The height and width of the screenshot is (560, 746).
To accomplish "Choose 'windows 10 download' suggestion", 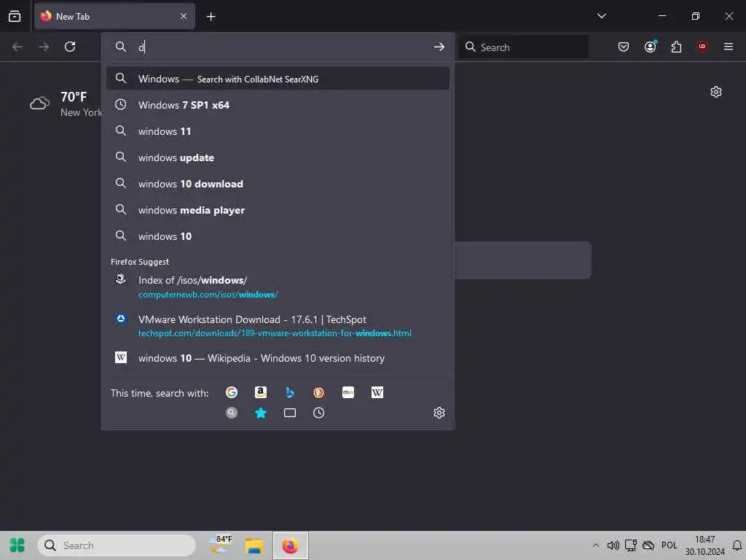I will pos(278,183).
